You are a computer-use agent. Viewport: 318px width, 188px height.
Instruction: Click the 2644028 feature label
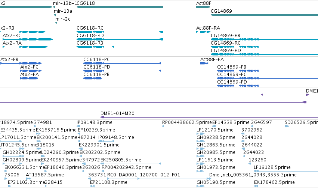[252, 137]
